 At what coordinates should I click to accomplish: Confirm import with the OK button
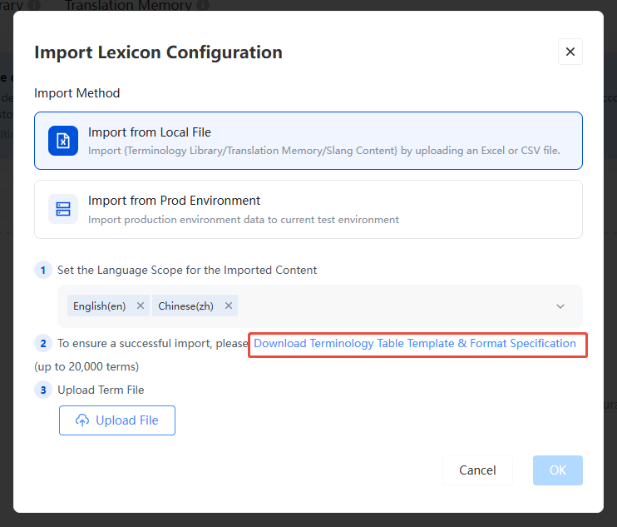coord(558,470)
